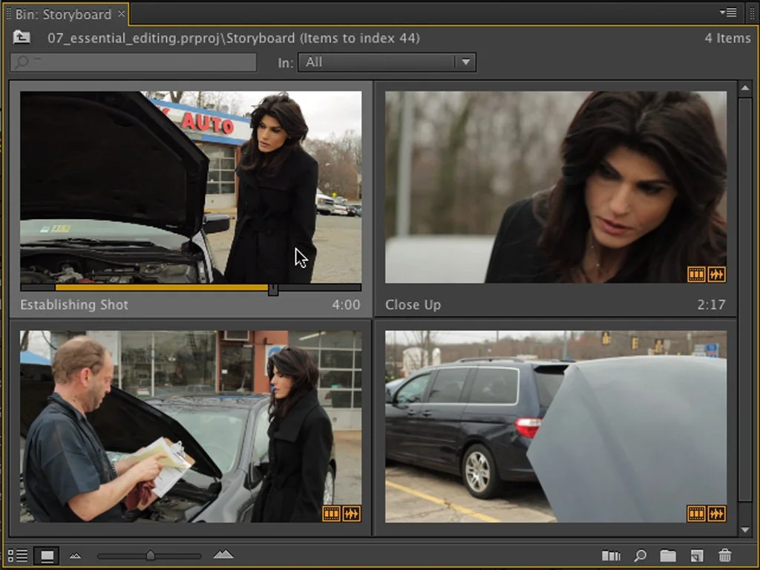Screen dimensions: 760x570
Task: Switch to Icon View
Action: click(47, 555)
